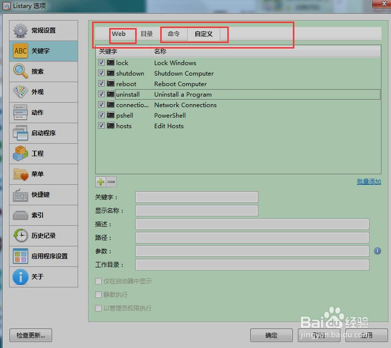
Task: Select the PowerShell name text
Action: click(x=170, y=116)
